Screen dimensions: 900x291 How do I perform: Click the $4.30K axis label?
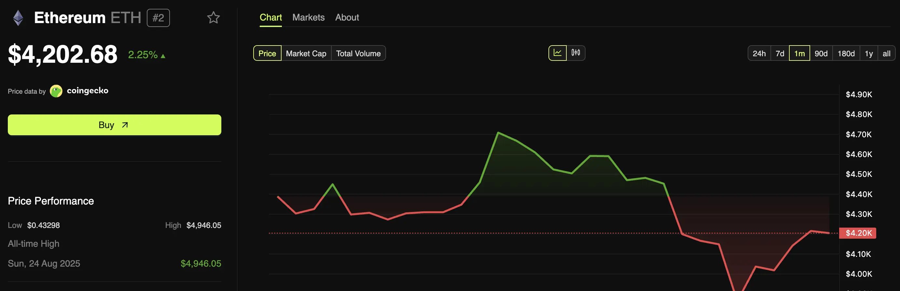click(x=859, y=214)
